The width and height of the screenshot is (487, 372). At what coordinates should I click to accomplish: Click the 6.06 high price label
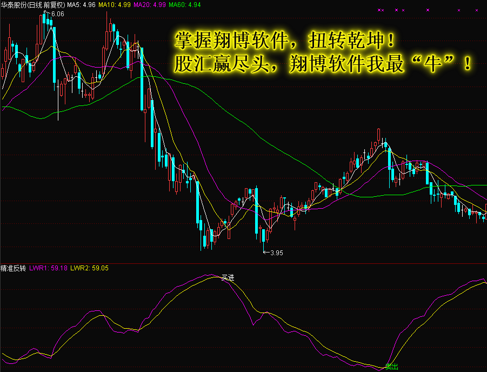(x=58, y=14)
